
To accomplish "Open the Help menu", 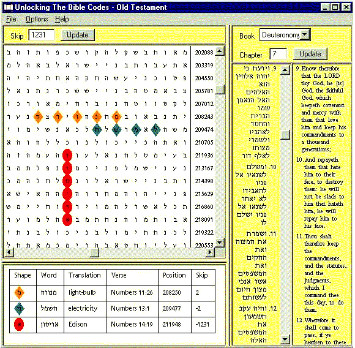I will tap(62, 19).
